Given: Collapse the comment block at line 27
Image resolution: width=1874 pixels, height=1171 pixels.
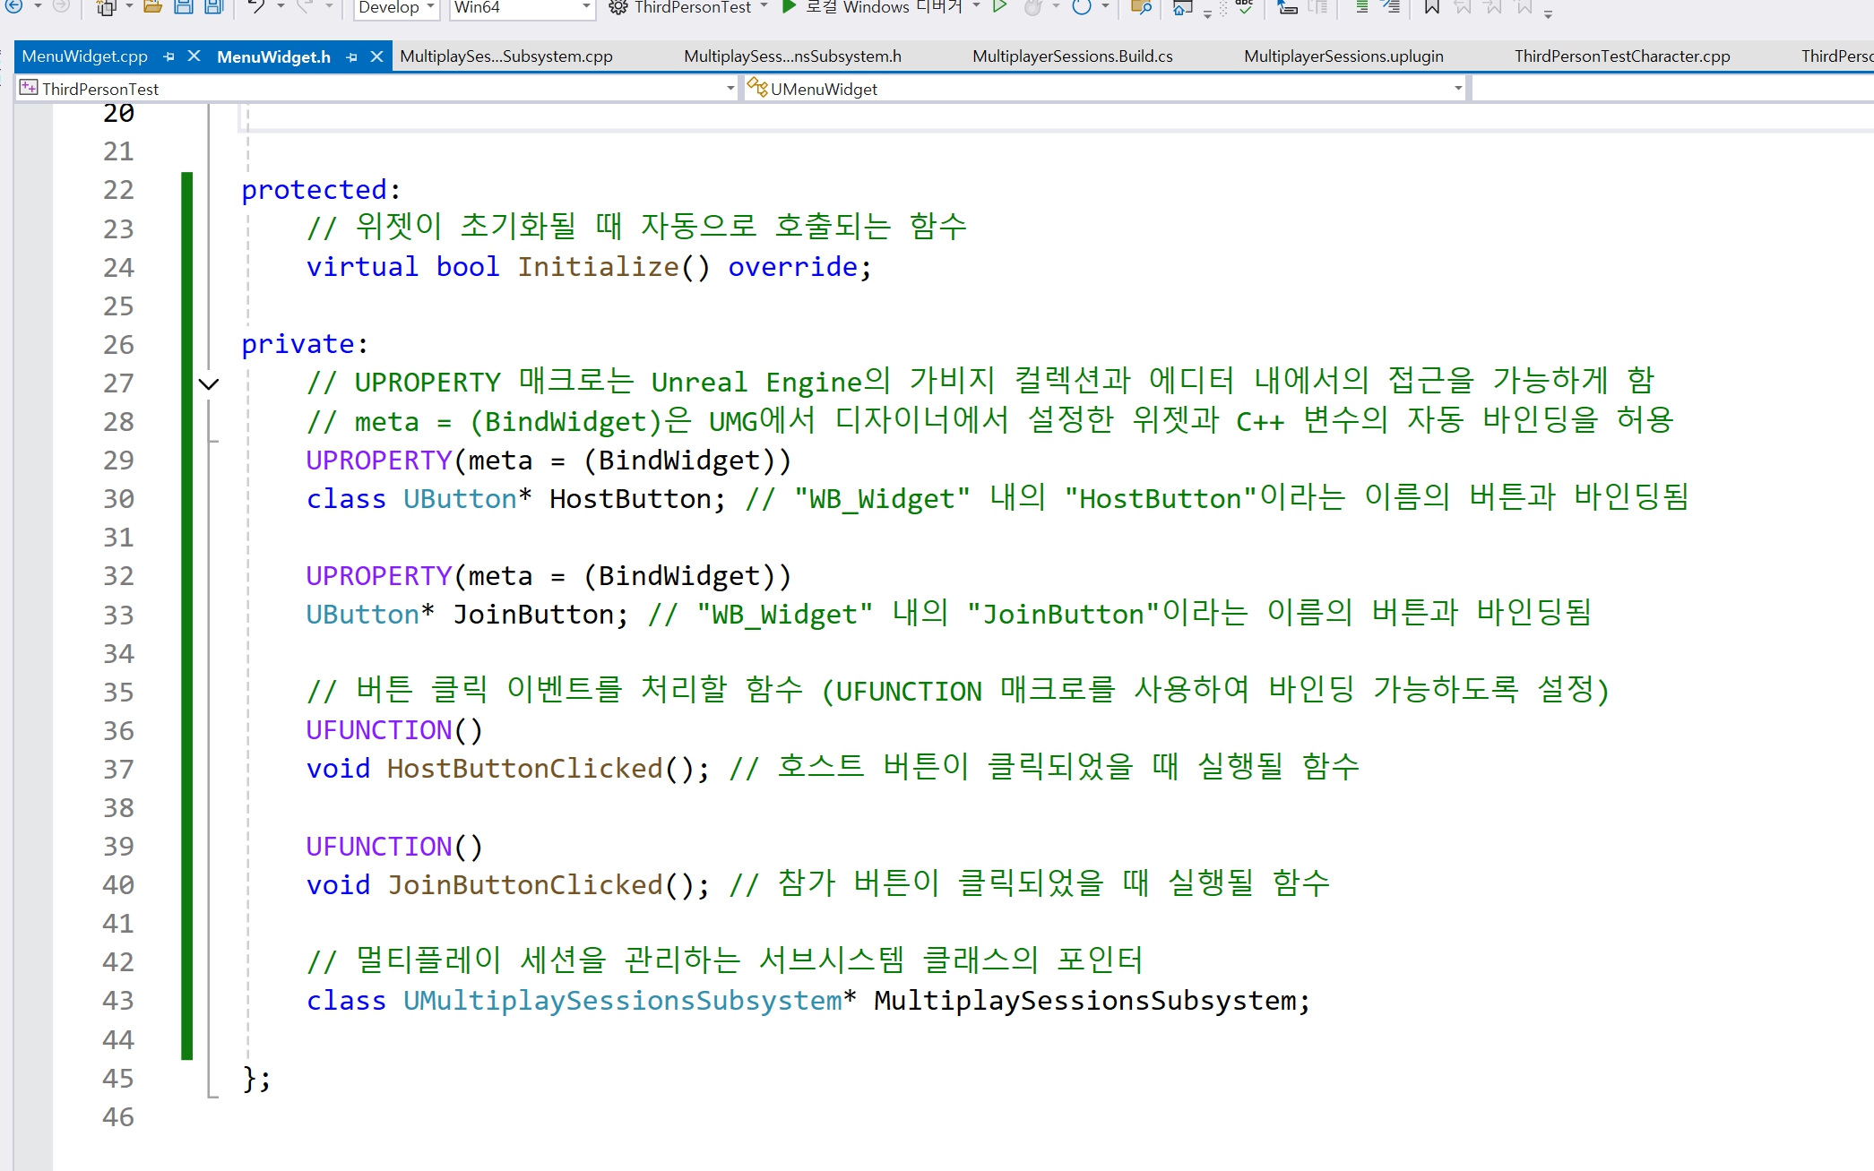Looking at the screenshot, I should 209,384.
